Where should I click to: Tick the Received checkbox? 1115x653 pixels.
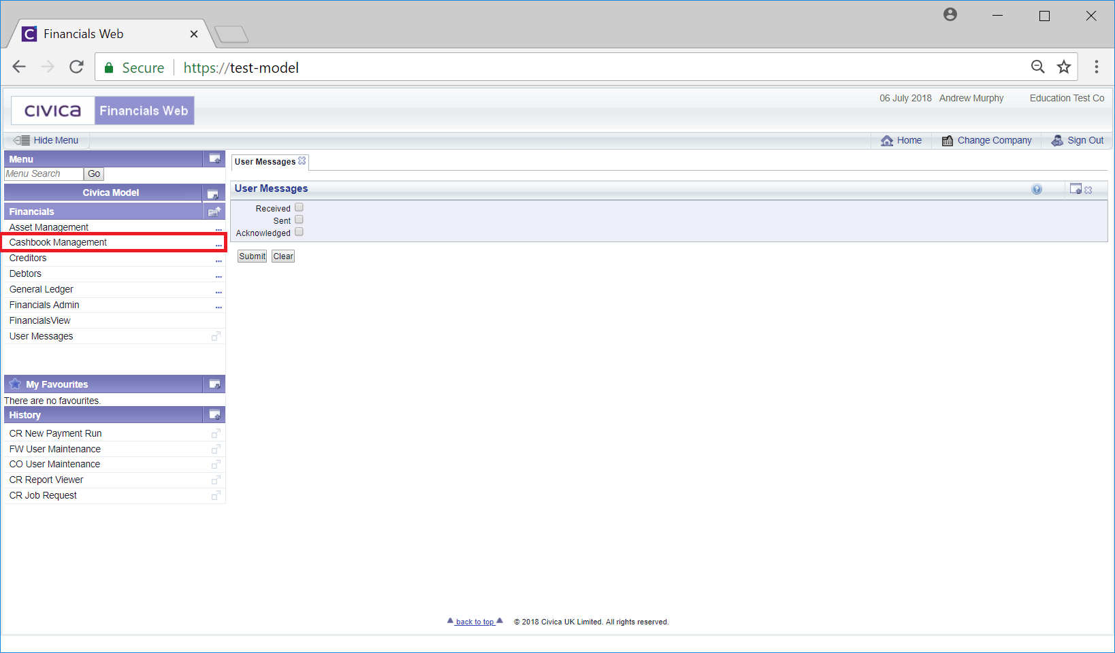pyautogui.click(x=299, y=207)
